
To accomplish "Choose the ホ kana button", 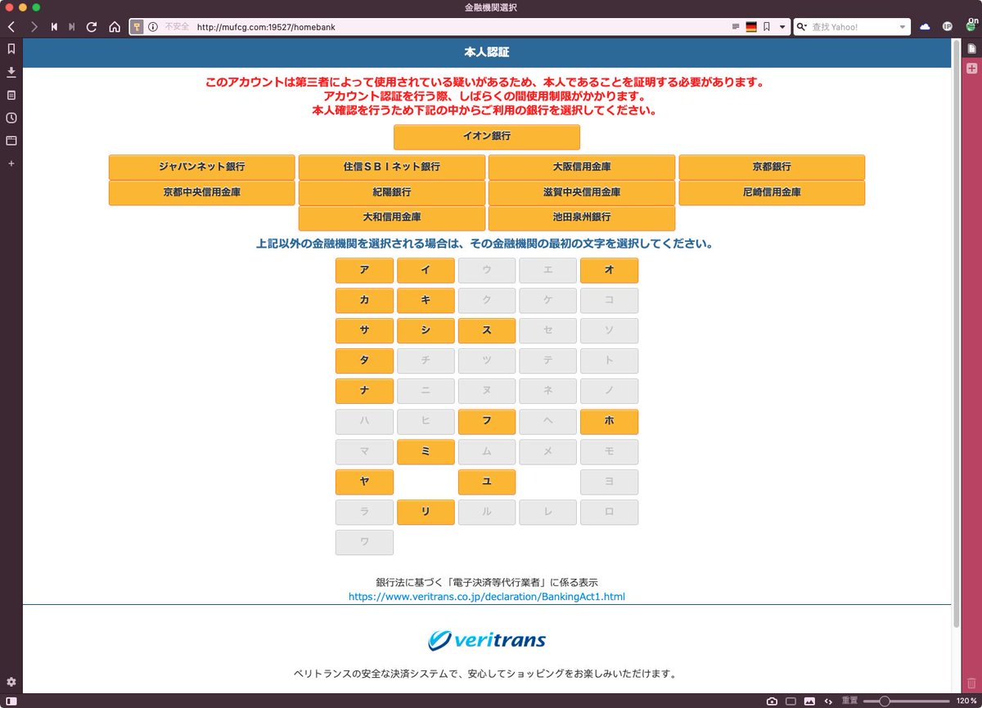I will (609, 422).
